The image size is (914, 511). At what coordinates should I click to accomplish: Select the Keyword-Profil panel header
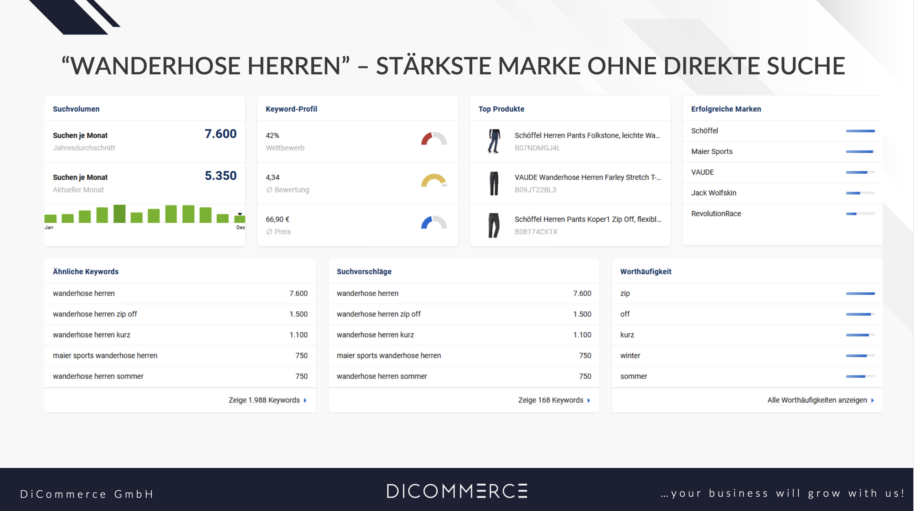pos(291,109)
